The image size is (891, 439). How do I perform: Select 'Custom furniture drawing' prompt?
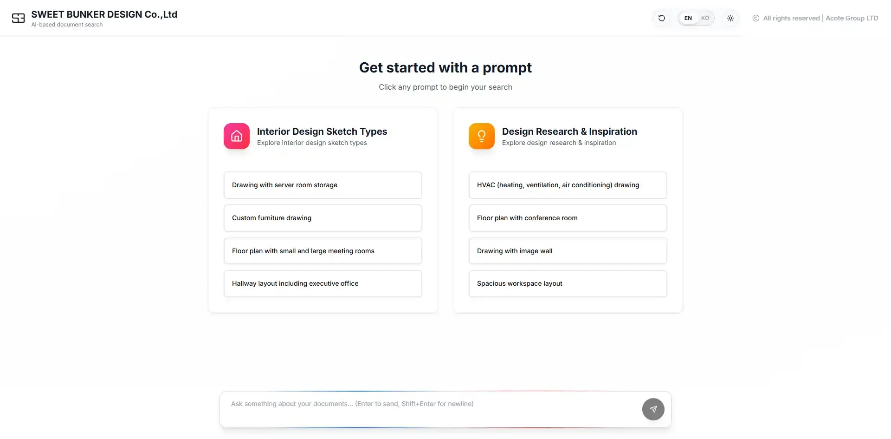coord(323,218)
